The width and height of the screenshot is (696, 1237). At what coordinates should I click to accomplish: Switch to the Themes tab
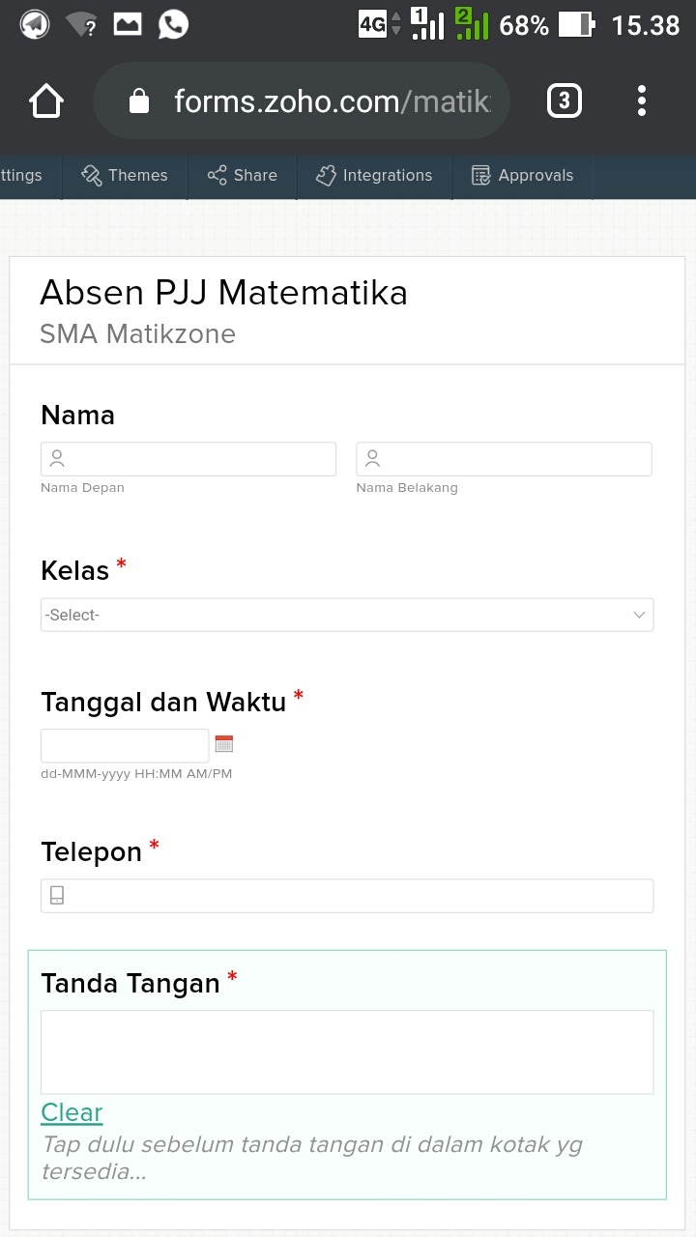coord(125,175)
